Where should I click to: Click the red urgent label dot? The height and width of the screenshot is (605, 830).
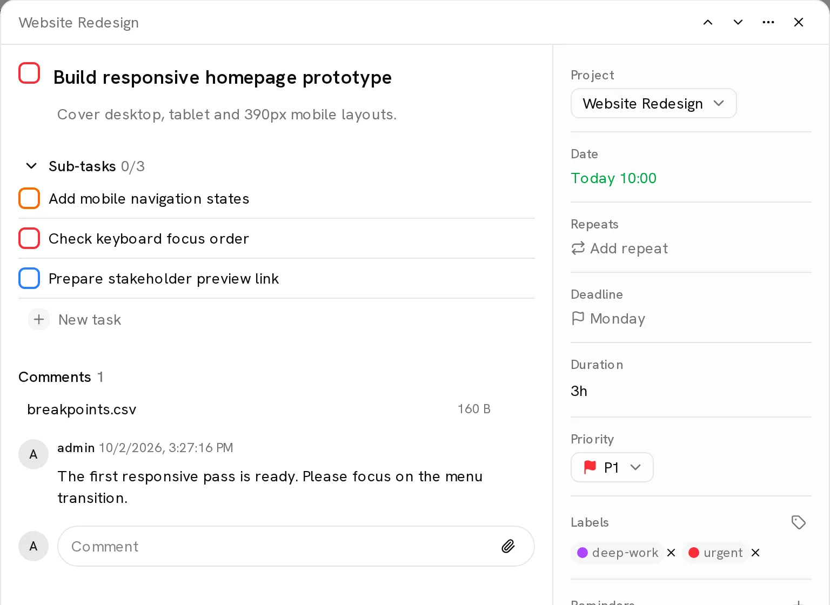[694, 553]
